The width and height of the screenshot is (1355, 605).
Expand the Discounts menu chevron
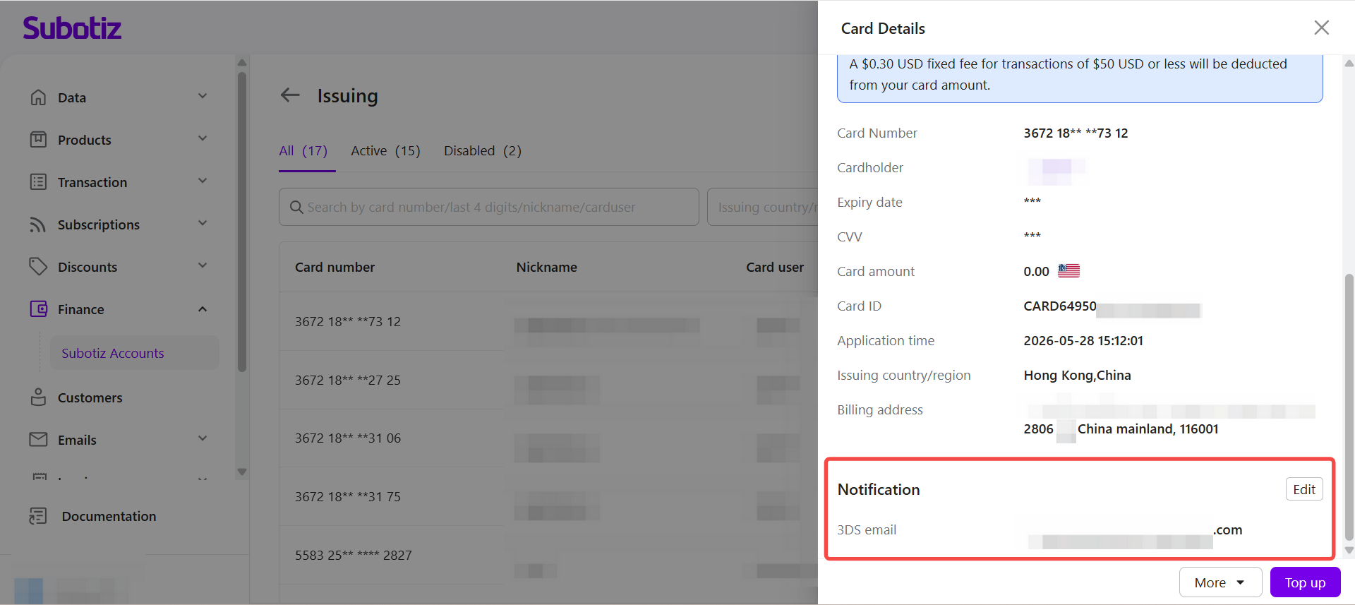203,266
